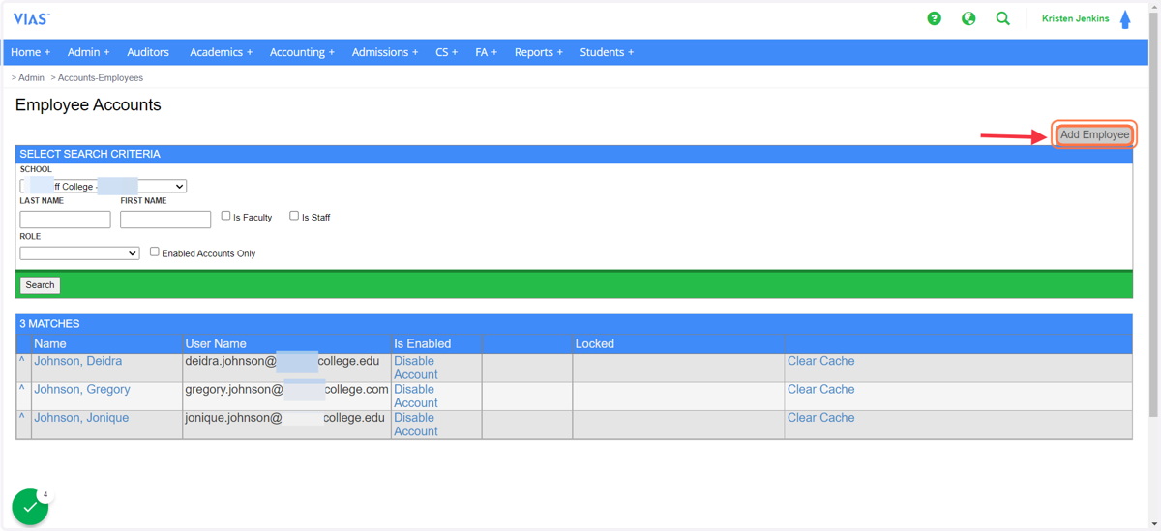Click the Add Employee button
Image resolution: width=1161 pixels, height=531 pixels.
click(x=1094, y=134)
